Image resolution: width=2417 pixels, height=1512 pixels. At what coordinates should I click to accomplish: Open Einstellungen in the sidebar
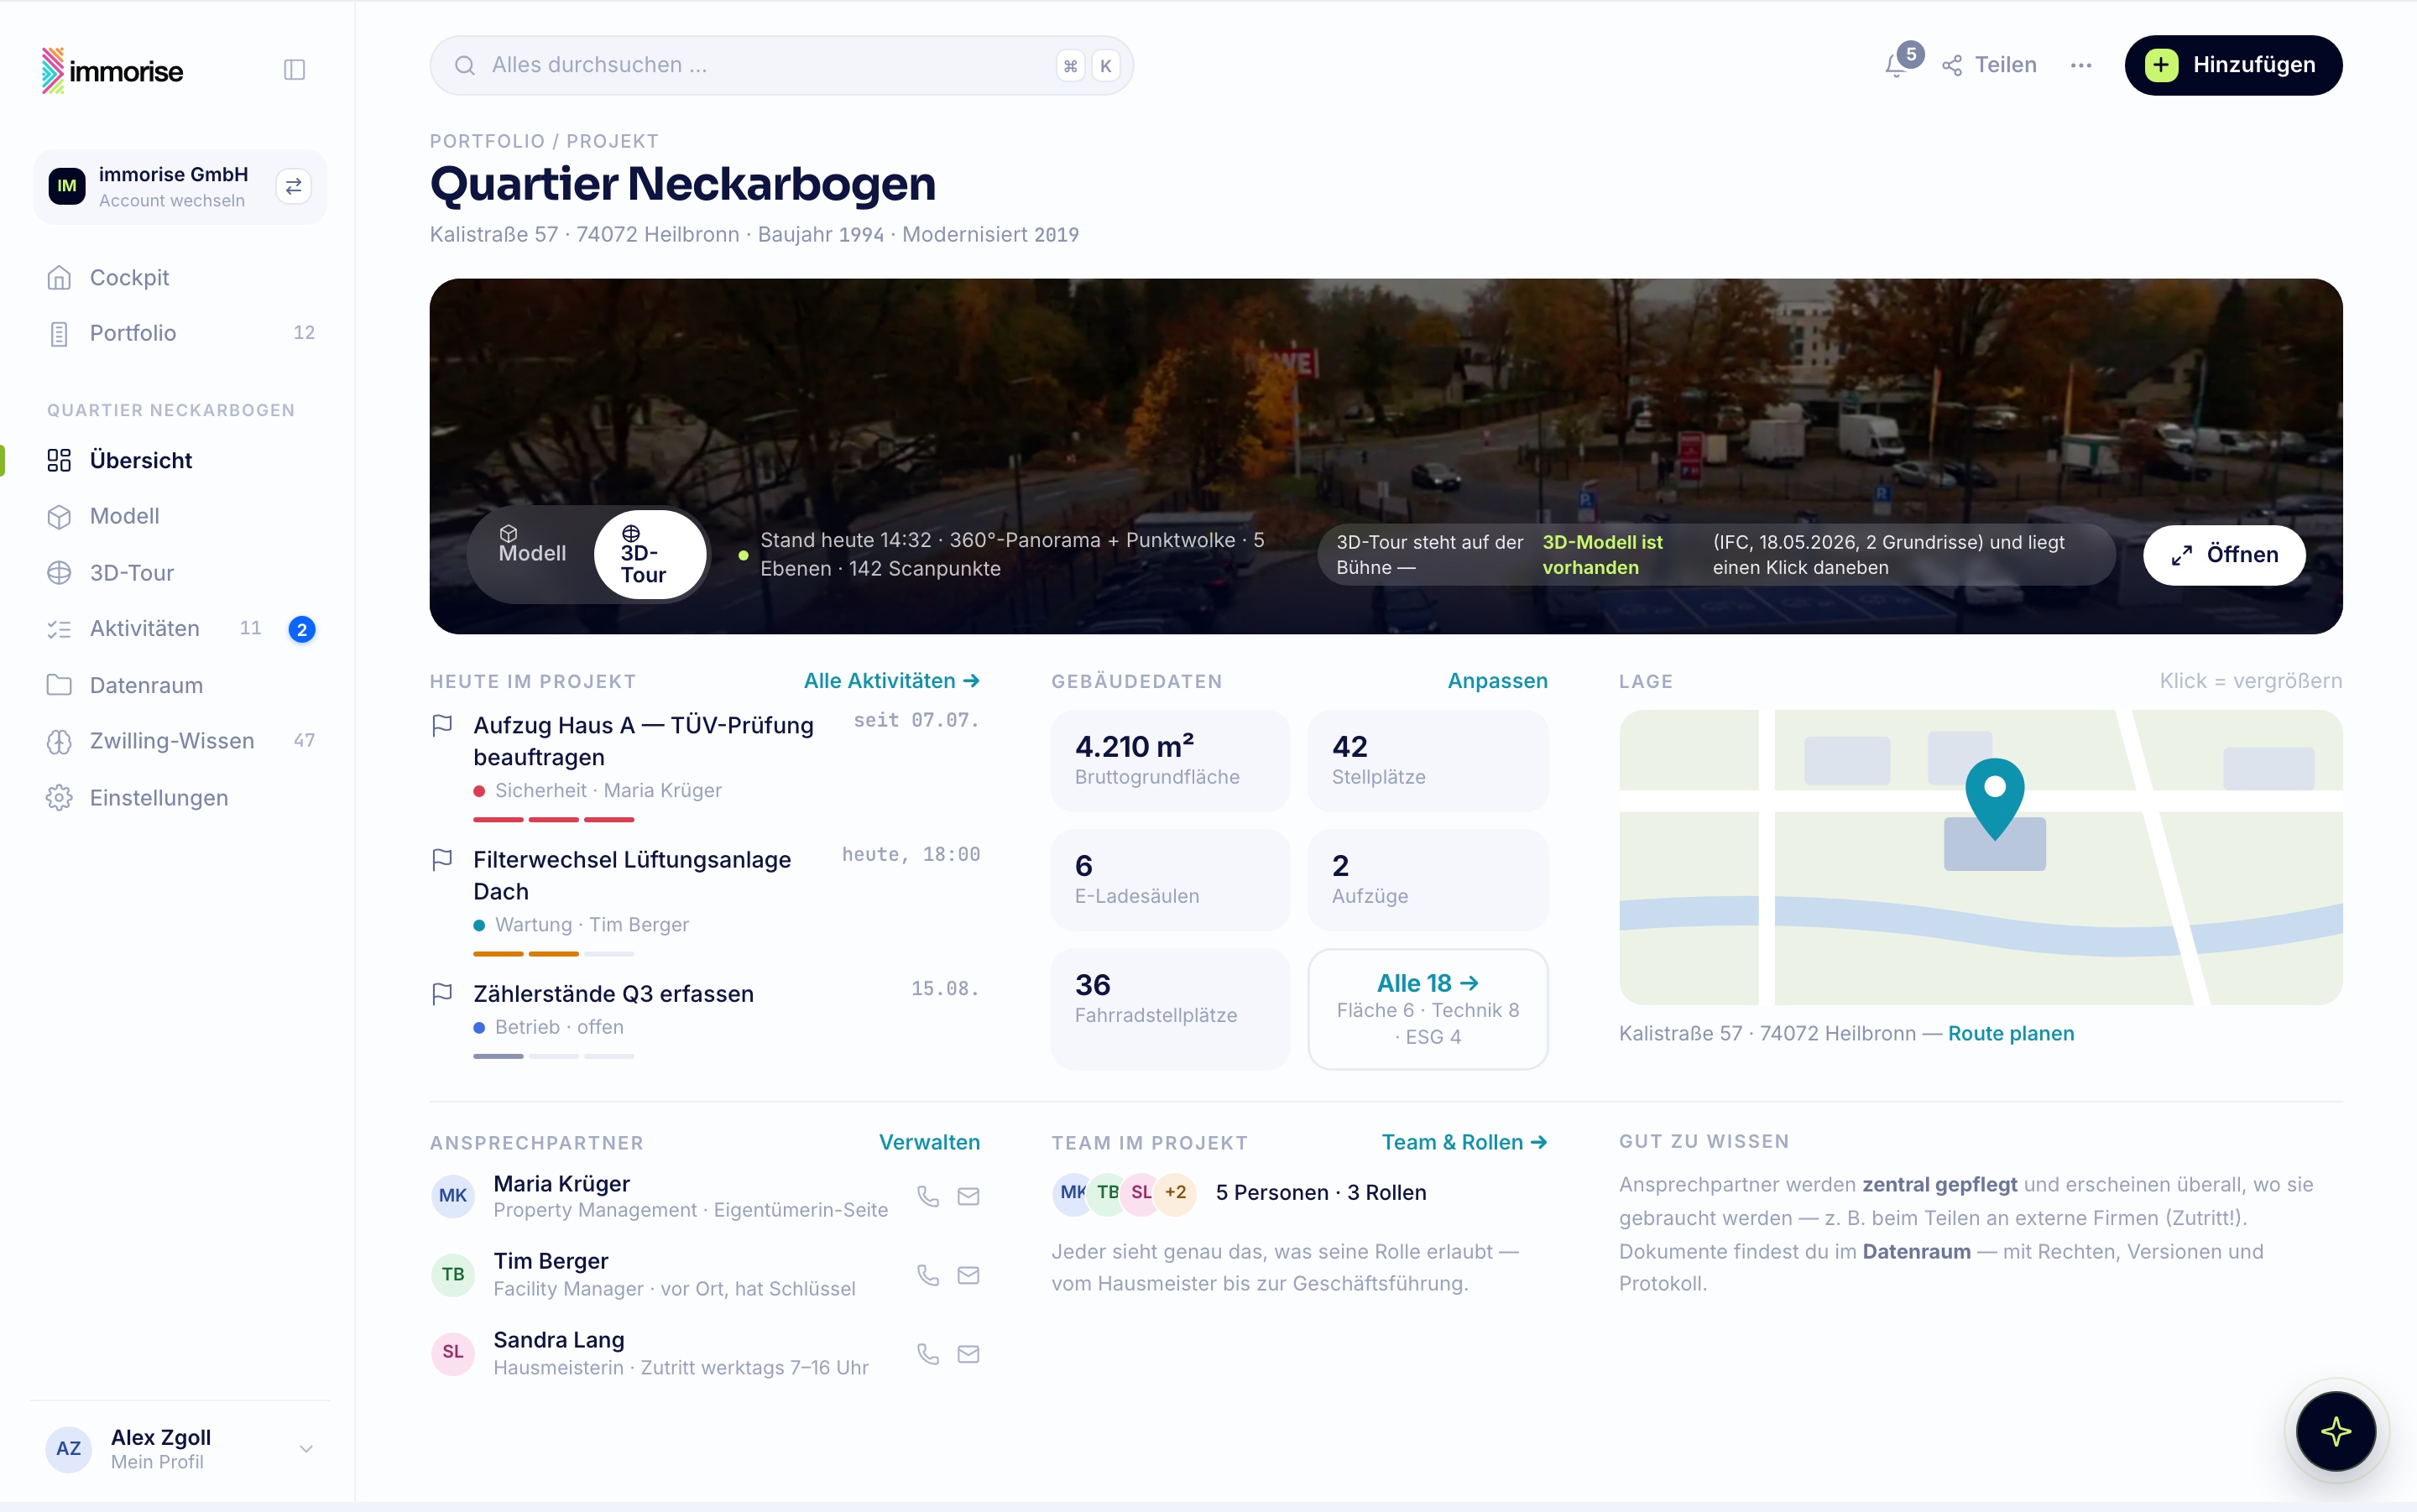click(180, 797)
